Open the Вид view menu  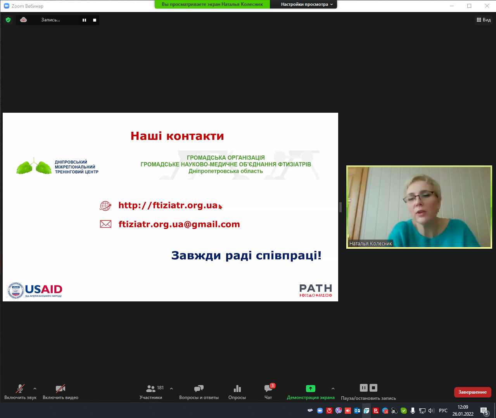tap(484, 20)
